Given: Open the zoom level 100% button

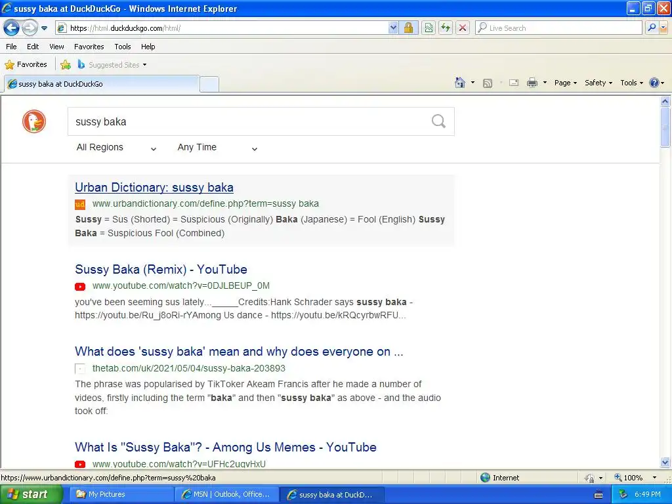Looking at the screenshot, I should (628, 478).
